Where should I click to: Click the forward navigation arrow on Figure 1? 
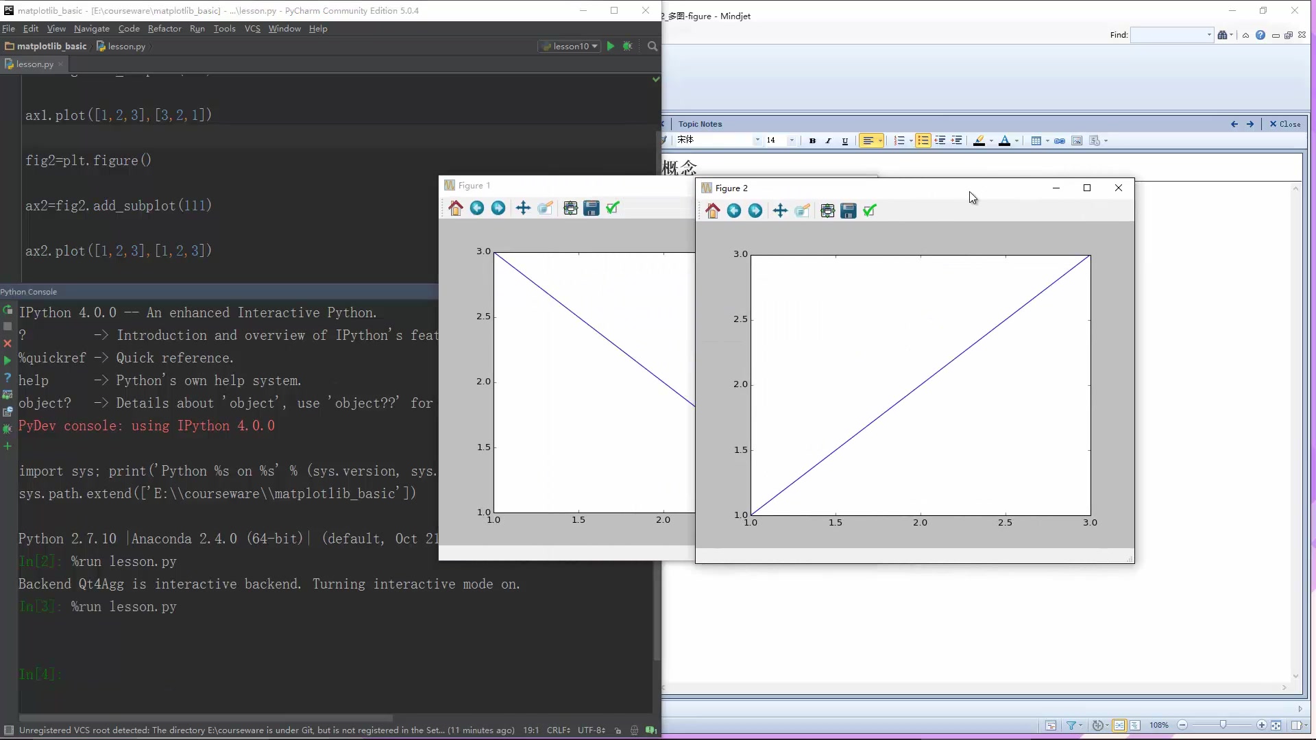498,208
